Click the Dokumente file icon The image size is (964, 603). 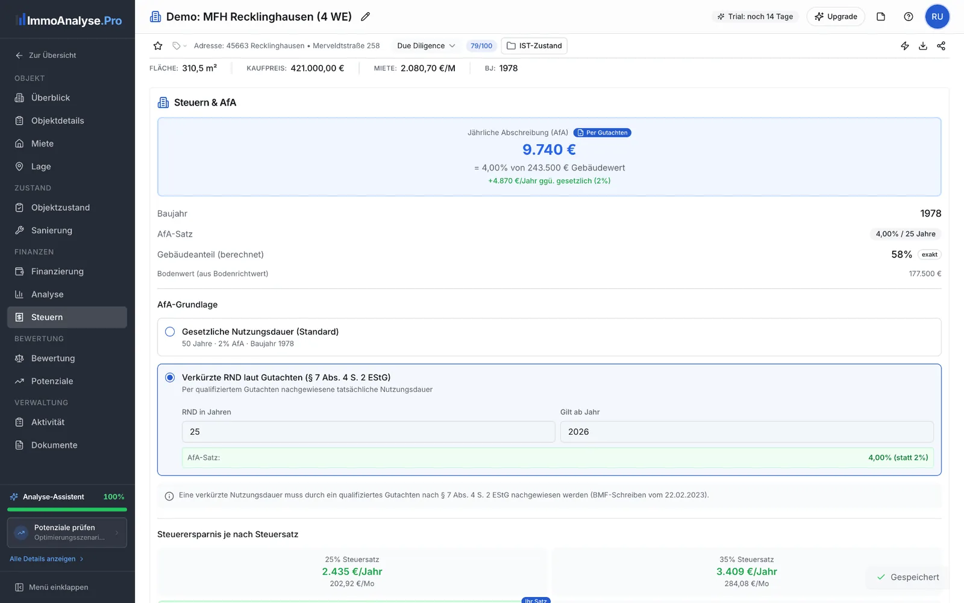[19, 445]
